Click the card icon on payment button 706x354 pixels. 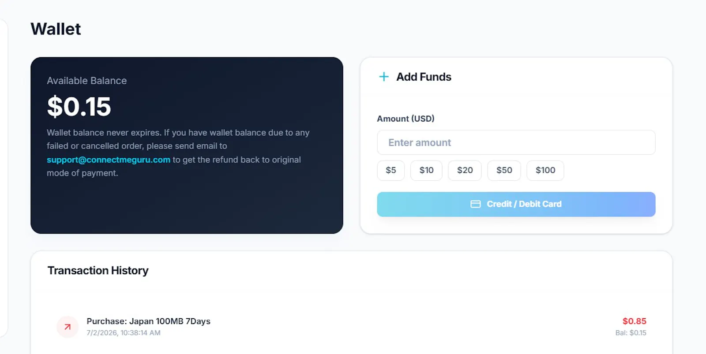pyautogui.click(x=476, y=204)
